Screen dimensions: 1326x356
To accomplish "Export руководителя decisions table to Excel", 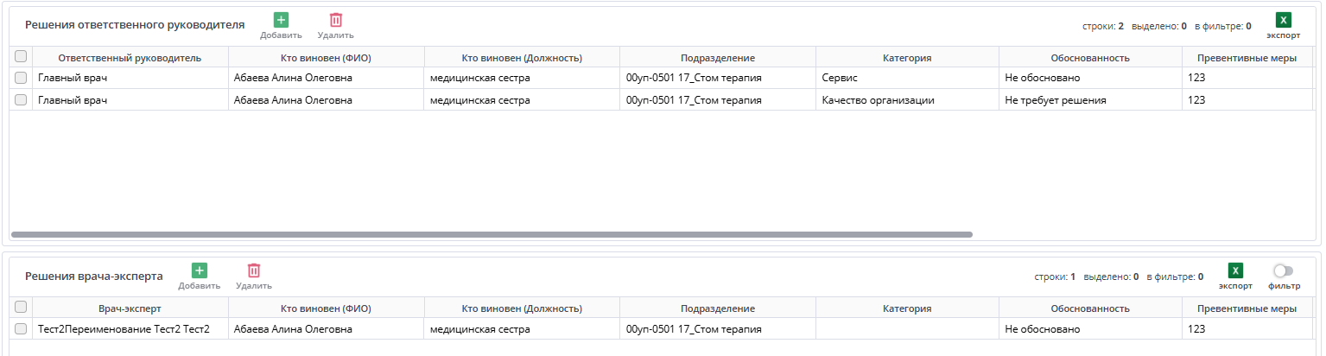I will click(1283, 20).
